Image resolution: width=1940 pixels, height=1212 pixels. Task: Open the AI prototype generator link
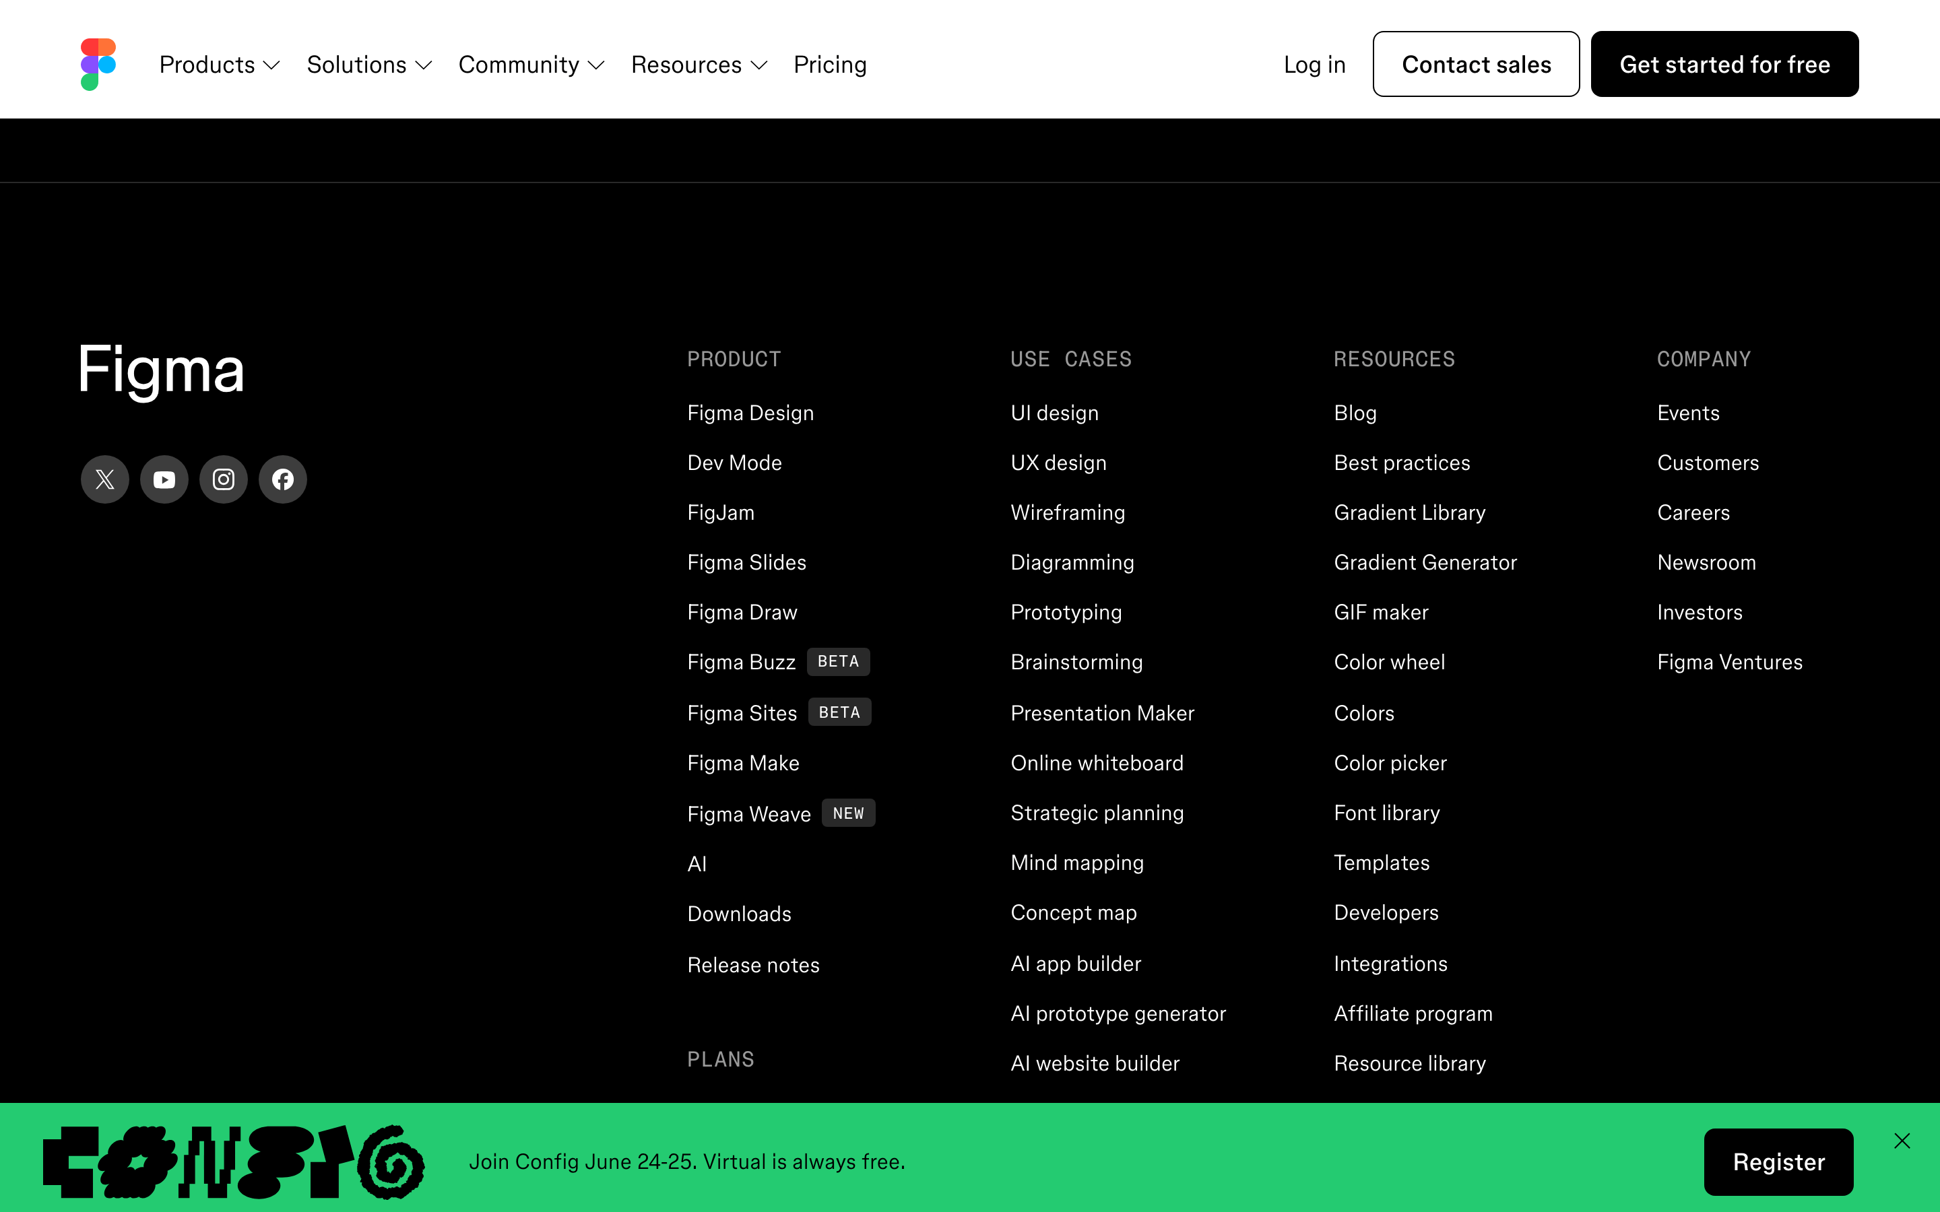1118,1013
